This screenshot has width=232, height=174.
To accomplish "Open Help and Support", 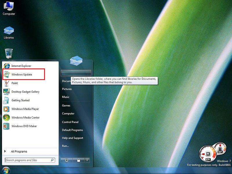I will 73,138.
